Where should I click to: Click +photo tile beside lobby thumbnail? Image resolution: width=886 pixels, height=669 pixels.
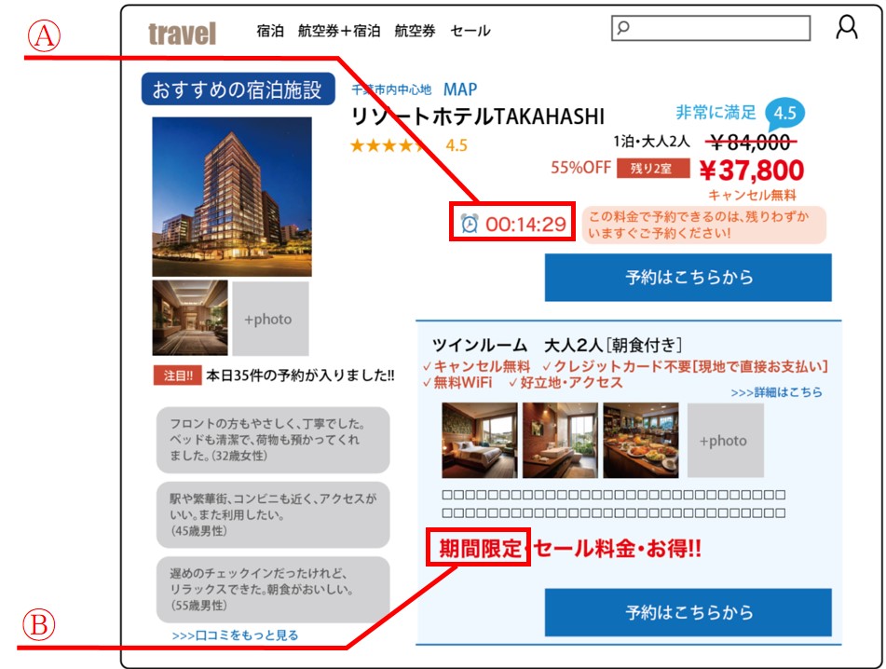[270, 319]
